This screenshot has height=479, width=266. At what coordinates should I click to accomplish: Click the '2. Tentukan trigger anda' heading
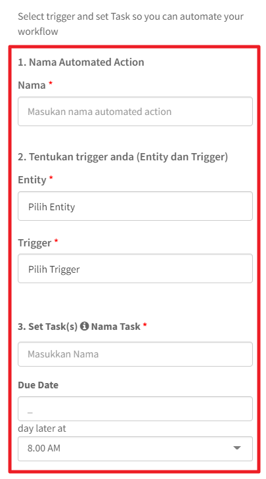pos(123,157)
